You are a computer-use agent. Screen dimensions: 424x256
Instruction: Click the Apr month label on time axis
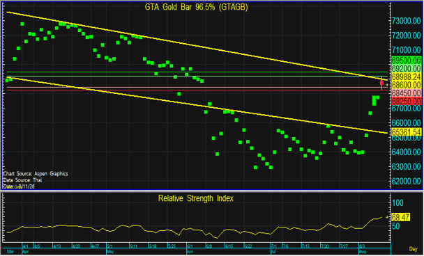[25, 252]
